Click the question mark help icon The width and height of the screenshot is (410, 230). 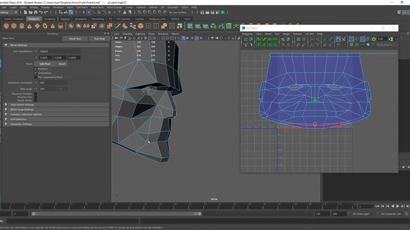point(119,12)
